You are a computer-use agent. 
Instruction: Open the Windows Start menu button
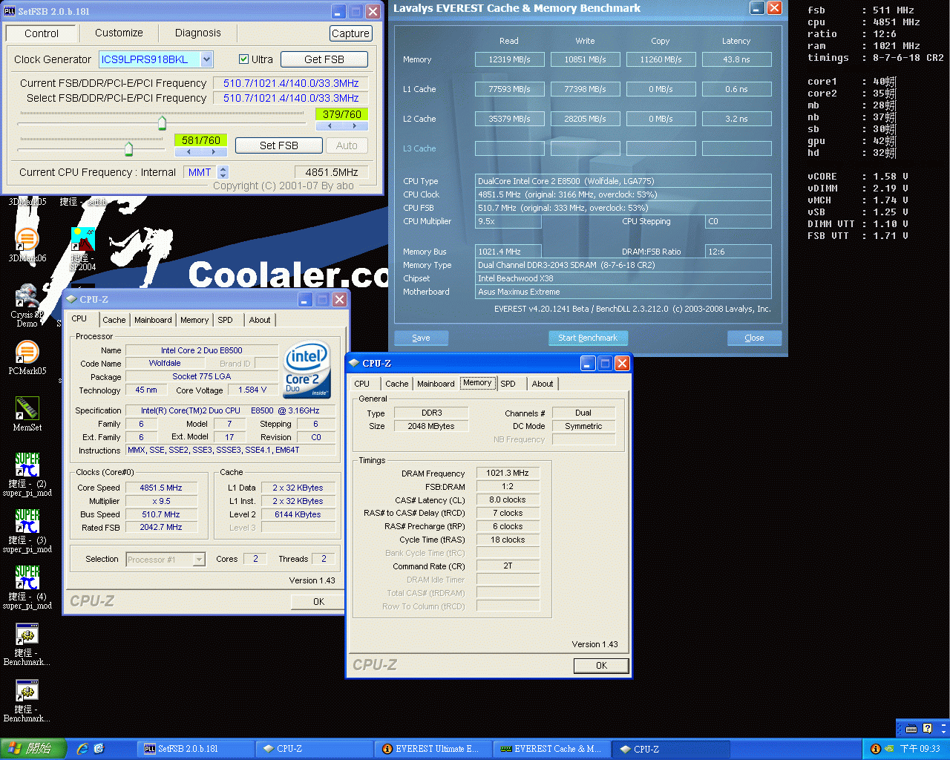click(33, 749)
